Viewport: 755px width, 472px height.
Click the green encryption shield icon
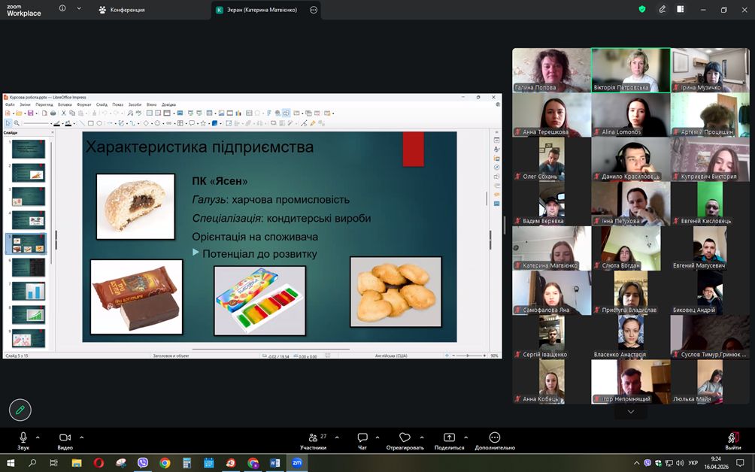(x=641, y=10)
